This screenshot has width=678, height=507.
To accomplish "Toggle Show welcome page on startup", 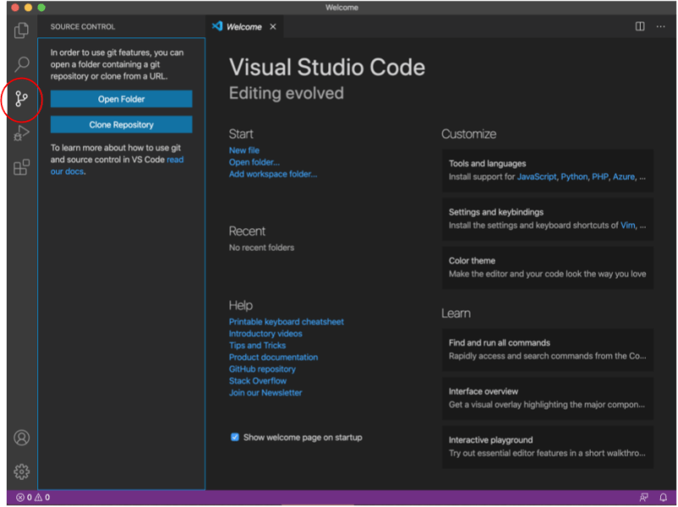I will [235, 437].
